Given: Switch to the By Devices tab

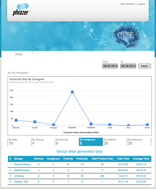Looking at the screenshot, I should pyautogui.click(x=67, y=142).
